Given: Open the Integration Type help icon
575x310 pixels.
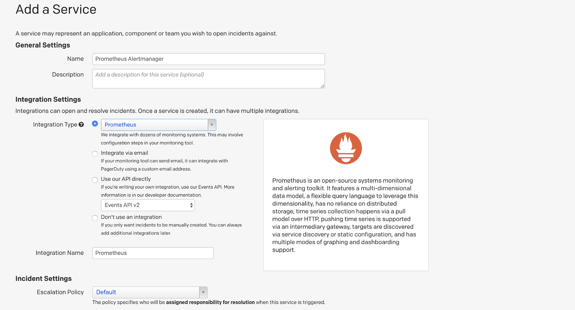Looking at the screenshot, I should pos(81,124).
